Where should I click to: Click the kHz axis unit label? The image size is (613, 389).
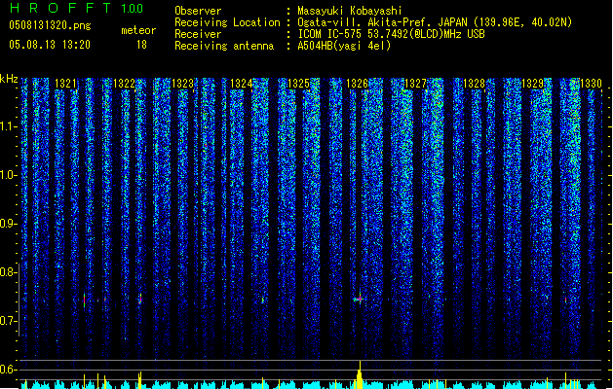pyautogui.click(x=9, y=79)
